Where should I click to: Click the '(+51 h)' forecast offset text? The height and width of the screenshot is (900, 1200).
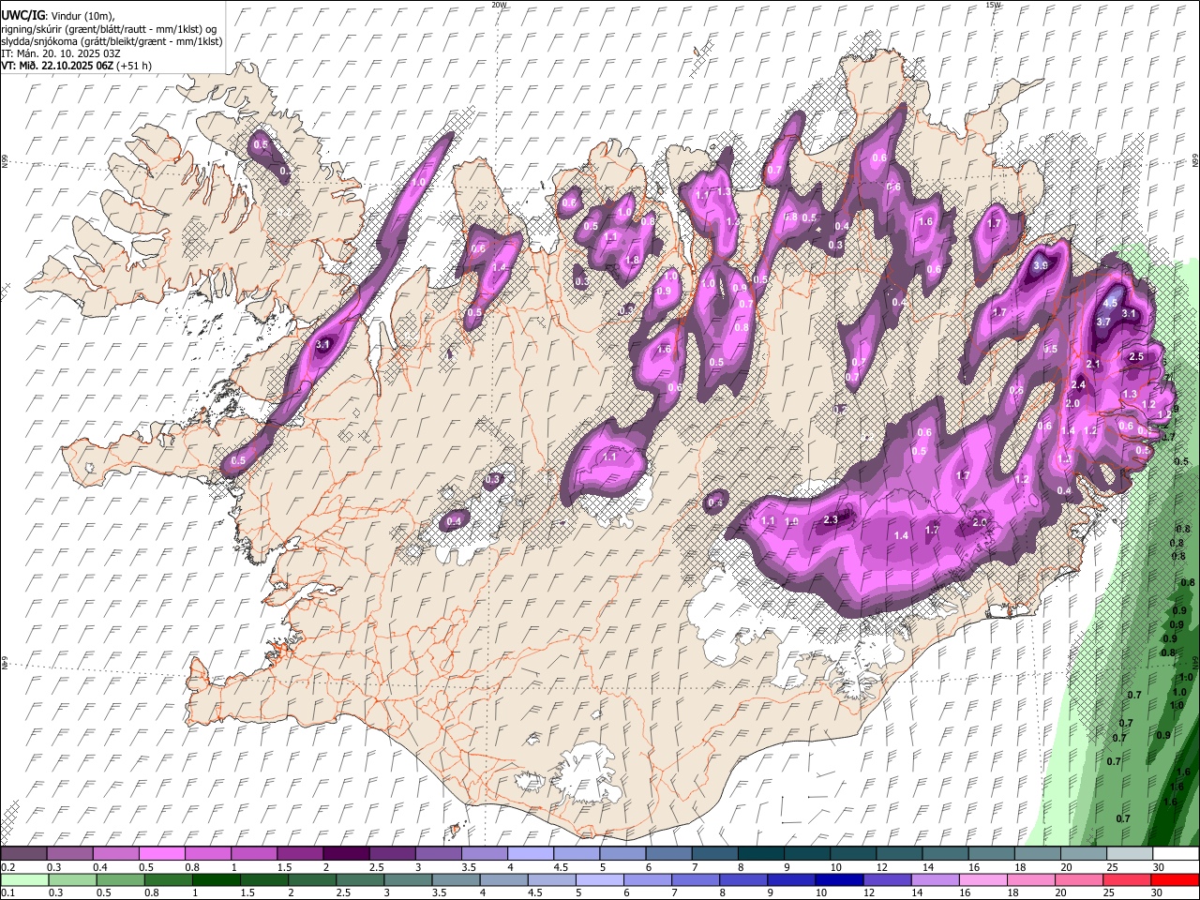pos(135,66)
